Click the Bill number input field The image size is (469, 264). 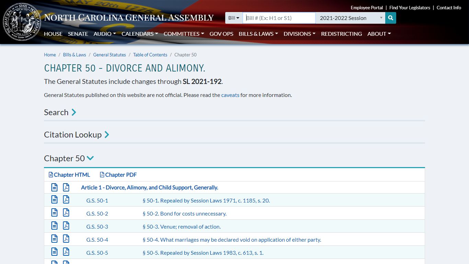click(279, 18)
